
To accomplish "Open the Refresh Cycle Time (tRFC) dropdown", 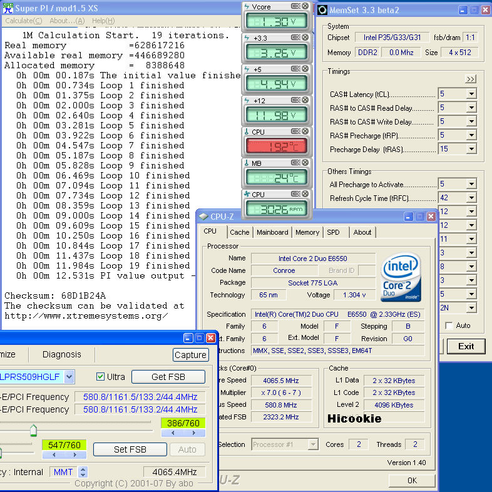I will pos(471,198).
